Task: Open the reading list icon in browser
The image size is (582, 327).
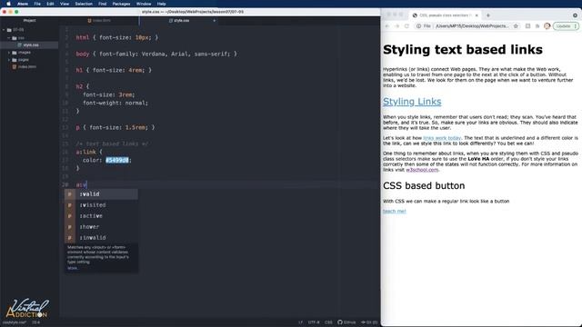Action: pos(537,26)
